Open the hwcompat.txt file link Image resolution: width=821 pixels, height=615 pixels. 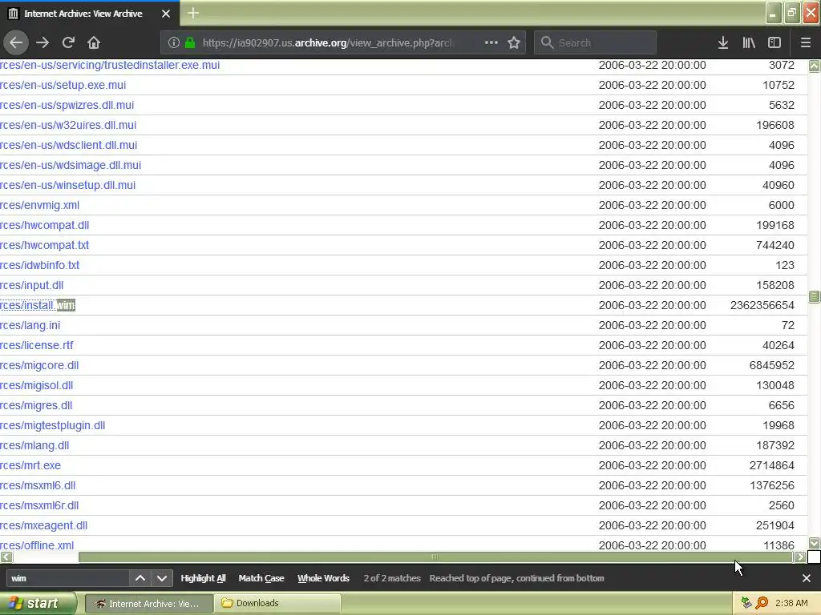click(45, 245)
